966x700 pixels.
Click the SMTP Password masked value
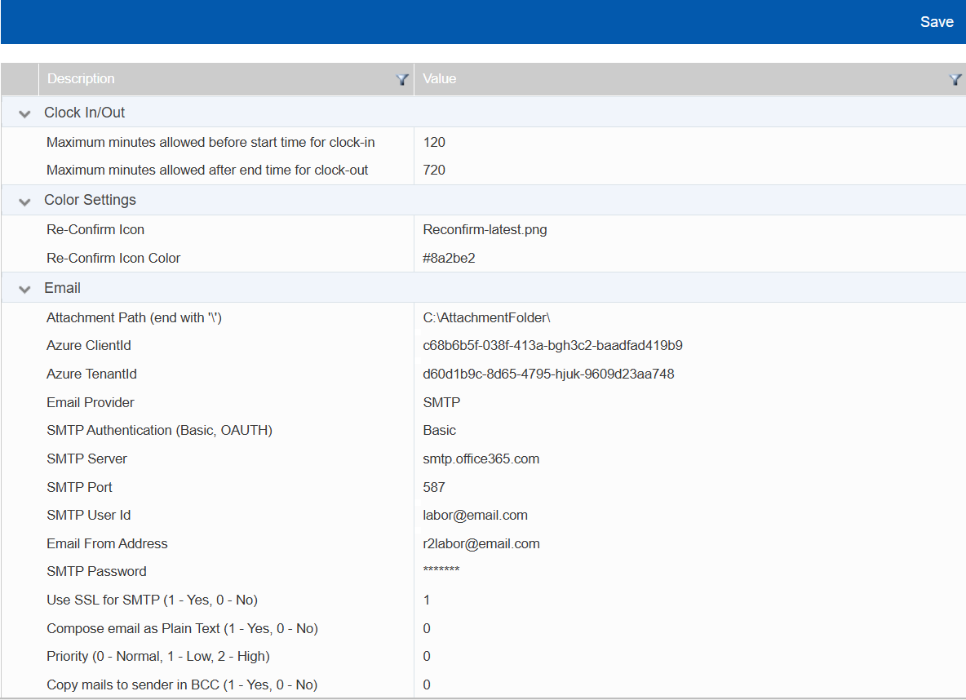[x=441, y=570]
